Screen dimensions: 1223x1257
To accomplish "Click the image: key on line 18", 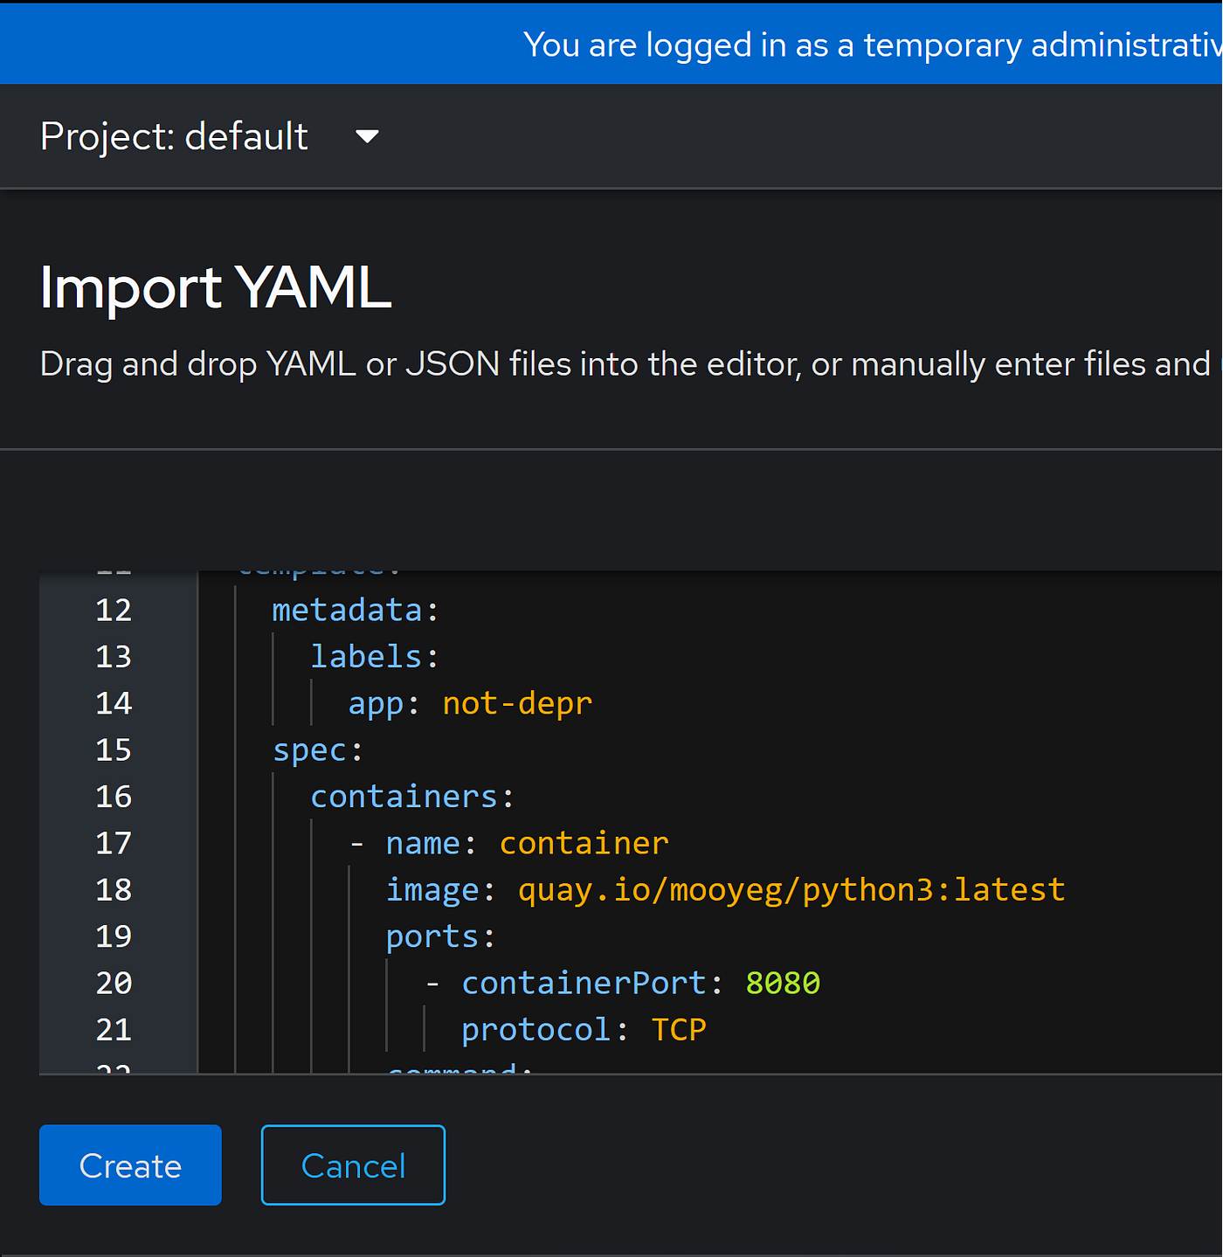I will click(x=441, y=890).
